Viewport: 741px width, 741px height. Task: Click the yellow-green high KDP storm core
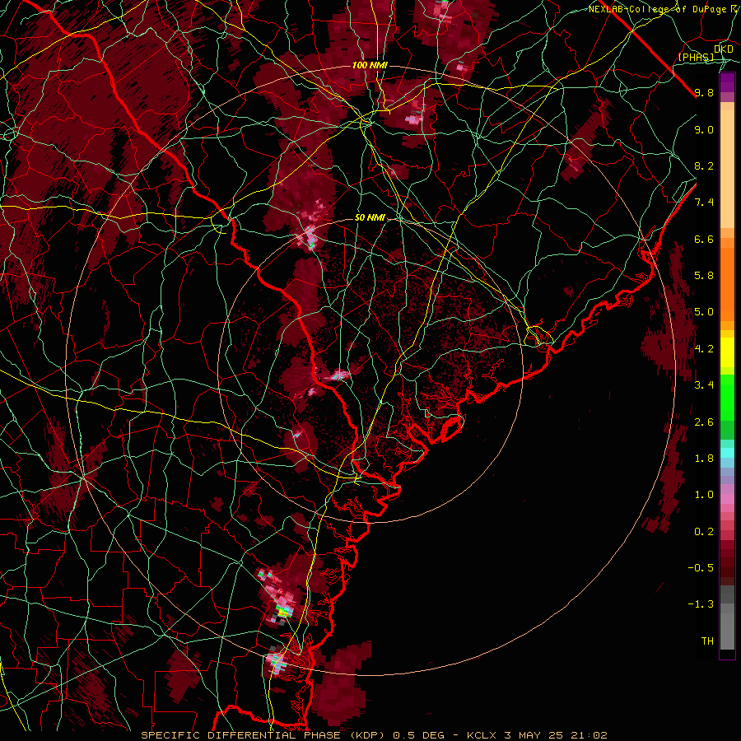coord(283,612)
